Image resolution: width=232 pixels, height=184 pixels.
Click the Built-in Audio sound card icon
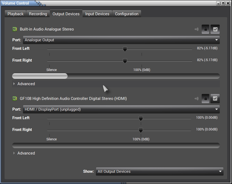15,29
